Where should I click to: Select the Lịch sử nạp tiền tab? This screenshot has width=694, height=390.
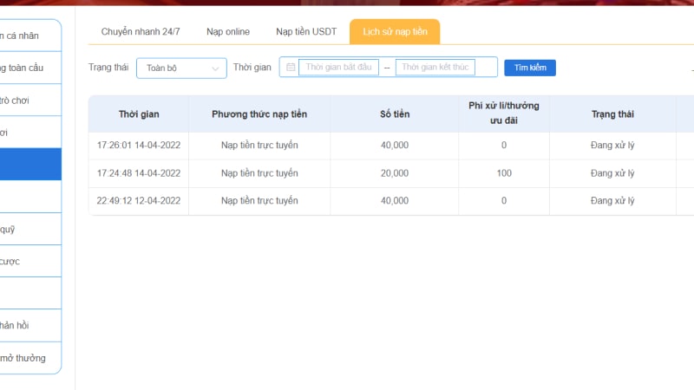(x=395, y=32)
